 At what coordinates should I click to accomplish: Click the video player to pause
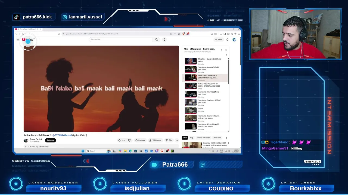coord(101,89)
